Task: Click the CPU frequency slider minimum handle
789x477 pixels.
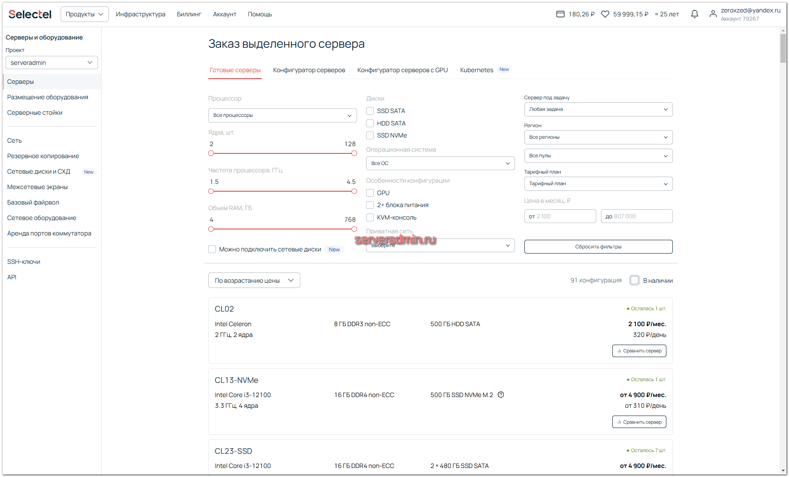Action: 211,191
